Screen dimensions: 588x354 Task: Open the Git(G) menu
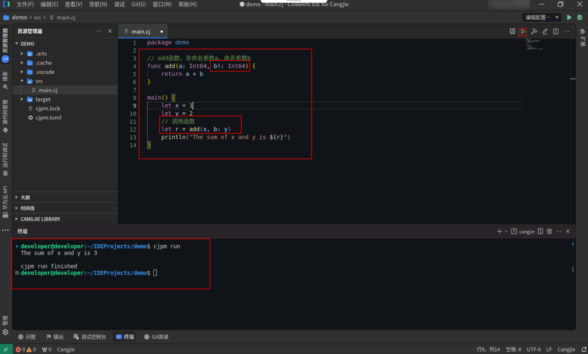(139, 4)
